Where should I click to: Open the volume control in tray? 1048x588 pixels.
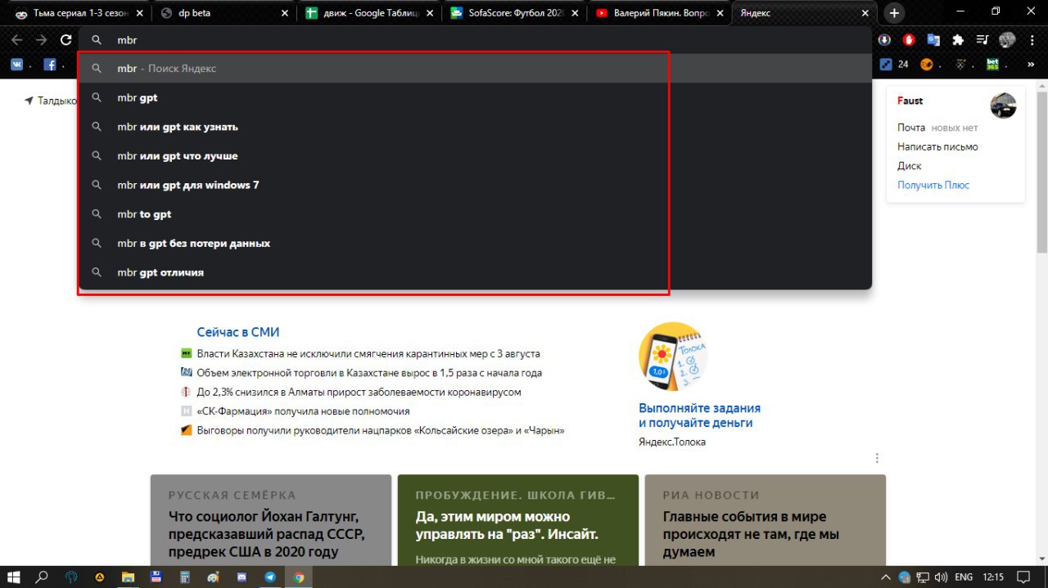point(941,577)
